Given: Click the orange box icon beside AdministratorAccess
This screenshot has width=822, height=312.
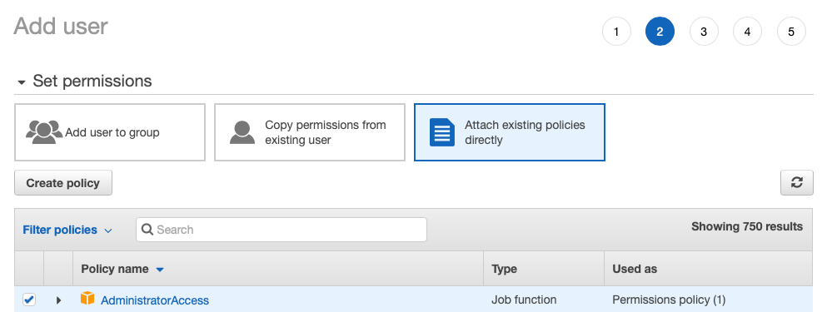Looking at the screenshot, I should click(x=87, y=299).
